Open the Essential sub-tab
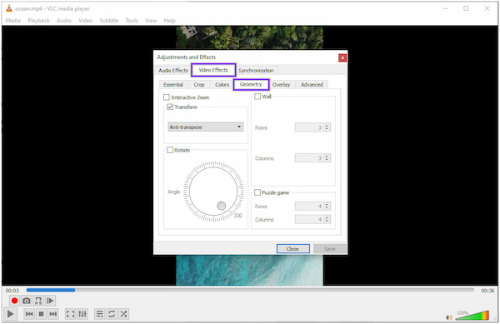500x324 pixels. (172, 85)
